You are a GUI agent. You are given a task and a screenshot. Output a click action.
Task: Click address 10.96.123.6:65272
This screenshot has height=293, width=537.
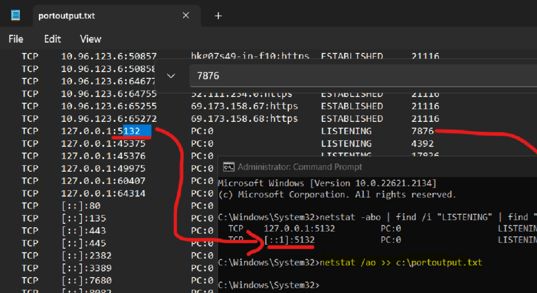tap(109, 119)
